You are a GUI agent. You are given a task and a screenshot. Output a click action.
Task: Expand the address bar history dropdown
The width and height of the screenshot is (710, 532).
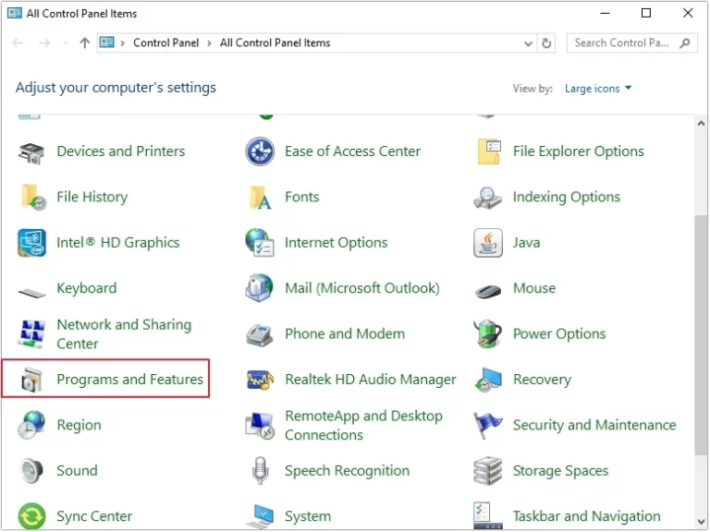[528, 43]
